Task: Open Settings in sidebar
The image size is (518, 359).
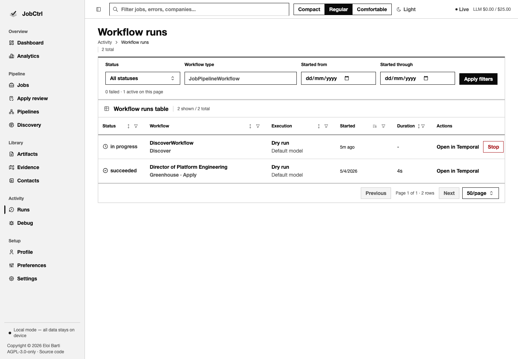Action: click(42, 279)
